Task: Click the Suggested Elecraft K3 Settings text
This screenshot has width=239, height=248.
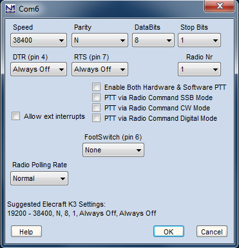Action: 57,204
